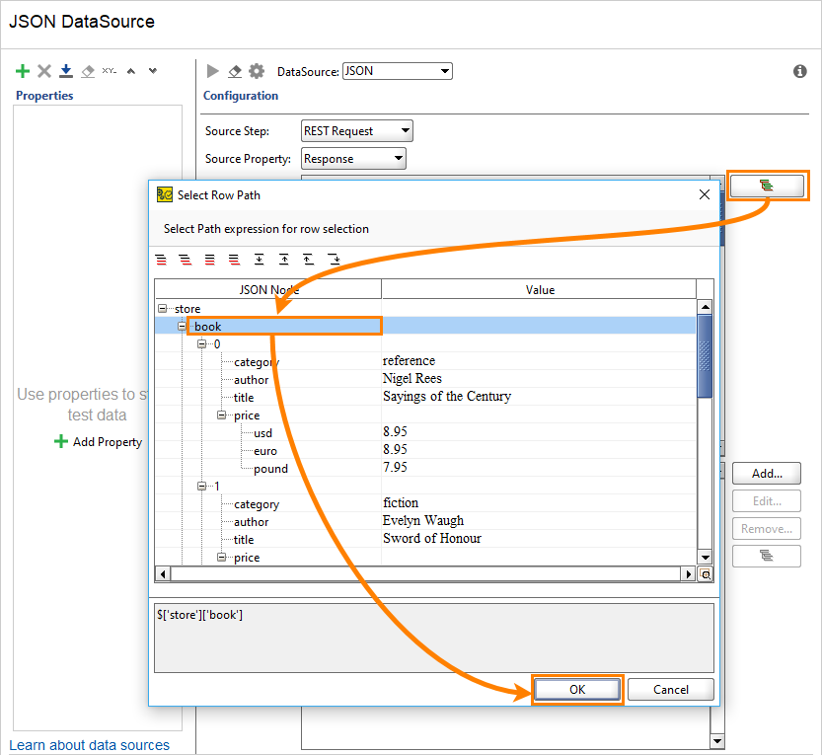
Task: Select the pound row with 7.95
Action: click(425, 468)
